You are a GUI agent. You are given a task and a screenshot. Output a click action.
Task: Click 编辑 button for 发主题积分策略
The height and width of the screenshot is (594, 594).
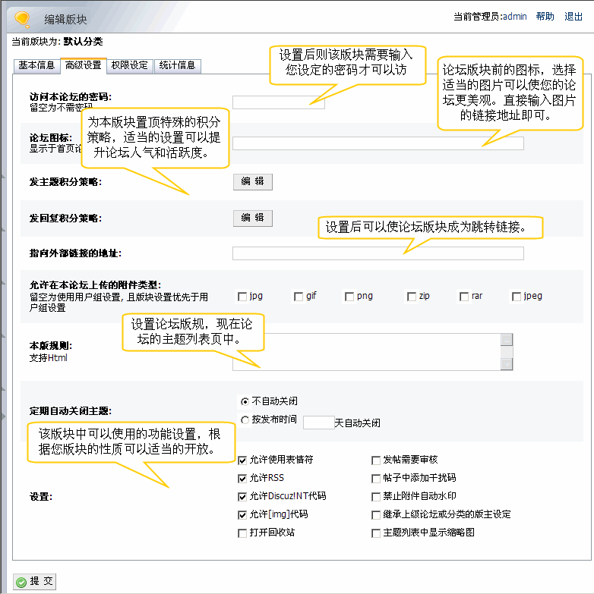[252, 181]
